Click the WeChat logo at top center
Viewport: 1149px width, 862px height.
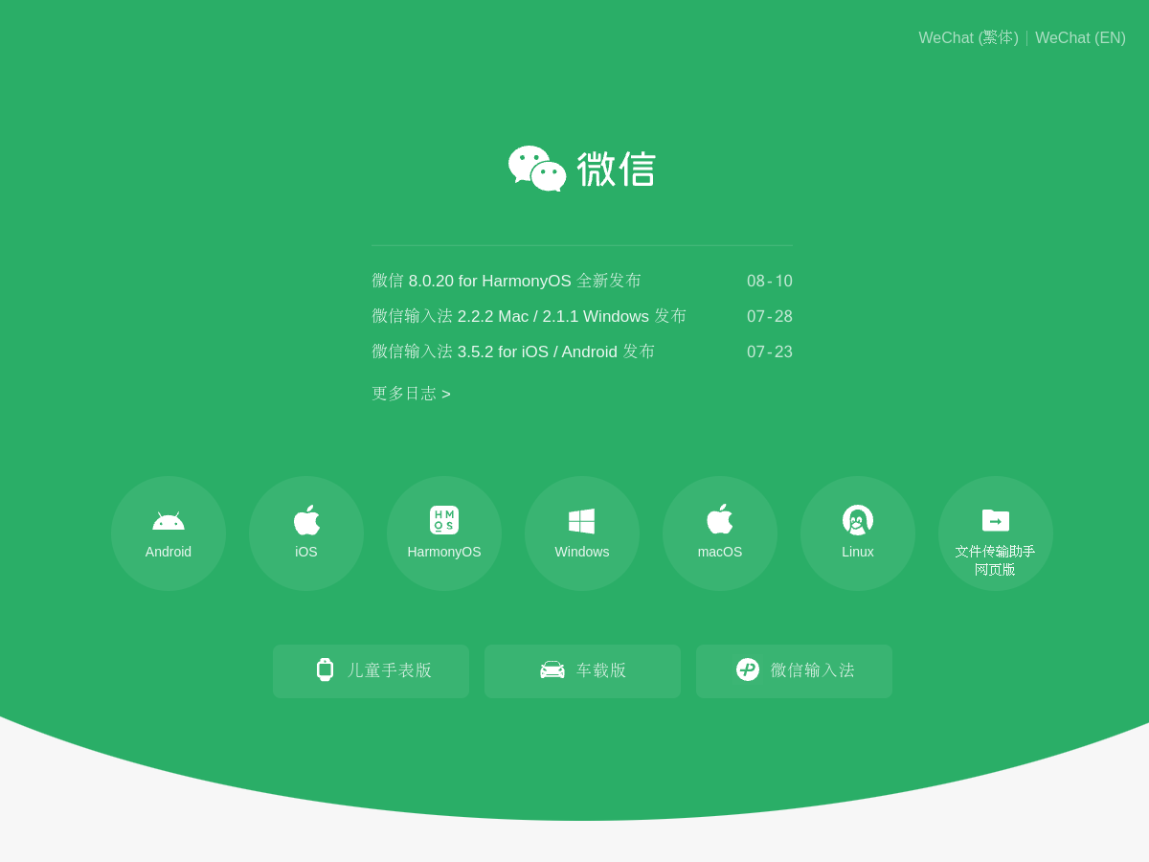582,169
